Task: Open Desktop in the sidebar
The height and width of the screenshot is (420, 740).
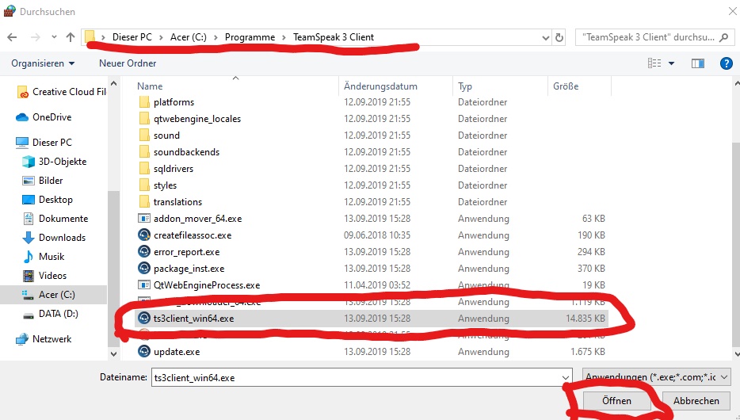Action: point(48,200)
